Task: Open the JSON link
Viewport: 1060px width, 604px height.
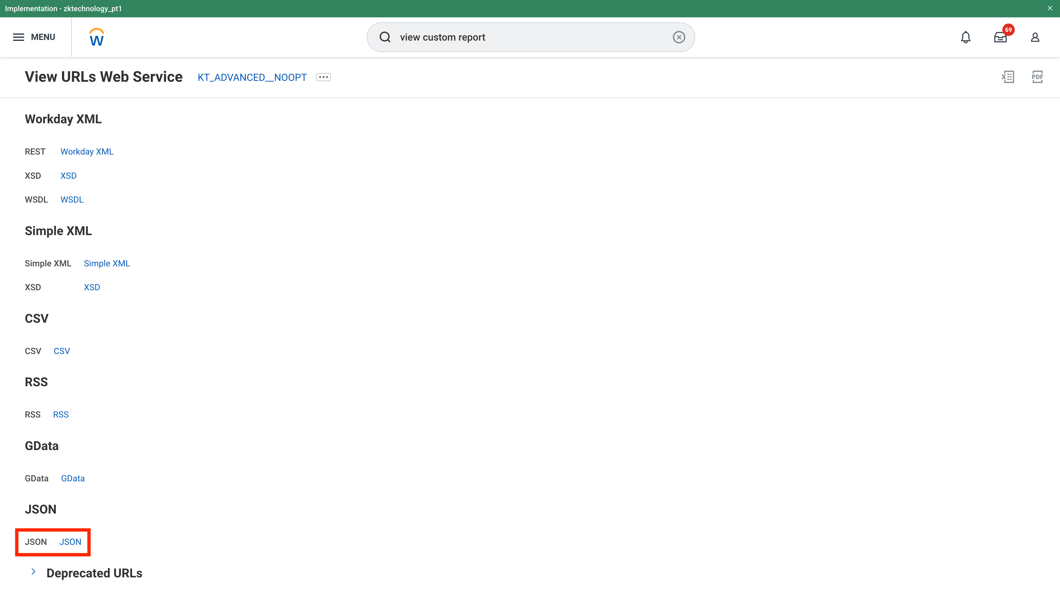Action: pyautogui.click(x=70, y=542)
